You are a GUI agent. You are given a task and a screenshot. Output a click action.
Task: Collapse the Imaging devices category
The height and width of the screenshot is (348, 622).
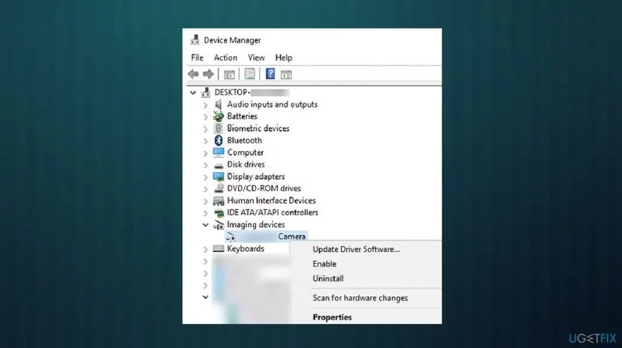pos(205,225)
